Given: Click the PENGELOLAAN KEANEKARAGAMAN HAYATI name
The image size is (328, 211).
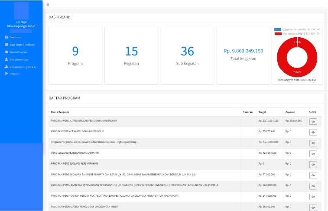Looking at the screenshot, I should pos(75,153).
